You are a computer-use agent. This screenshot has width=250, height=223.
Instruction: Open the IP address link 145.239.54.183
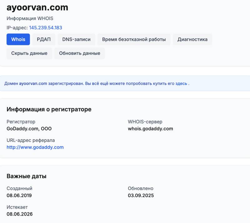(x=45, y=27)
